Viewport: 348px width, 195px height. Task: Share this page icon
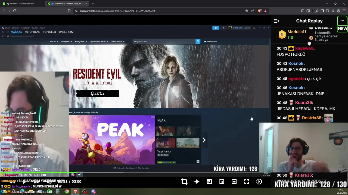(x=253, y=11)
